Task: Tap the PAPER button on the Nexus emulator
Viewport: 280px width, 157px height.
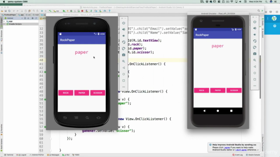Action: tap(82, 93)
